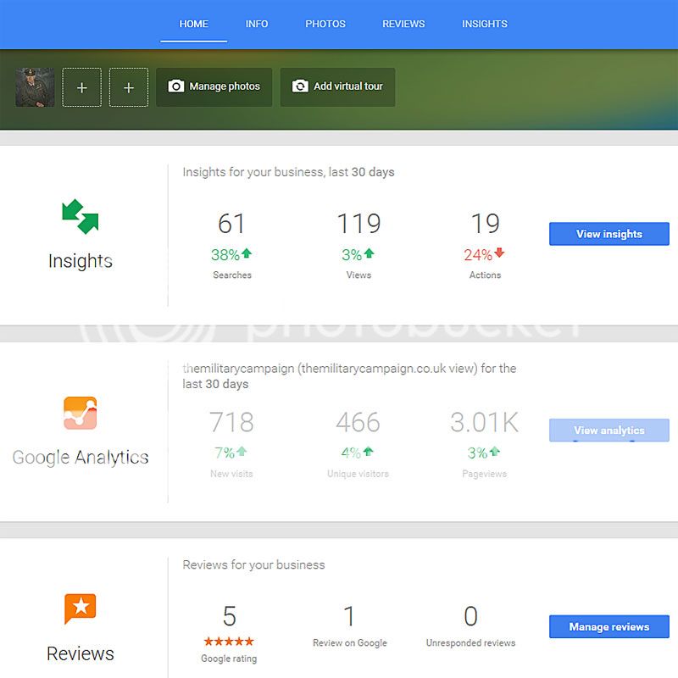
Task: Switch to the HOME tab
Action: pyautogui.click(x=194, y=24)
